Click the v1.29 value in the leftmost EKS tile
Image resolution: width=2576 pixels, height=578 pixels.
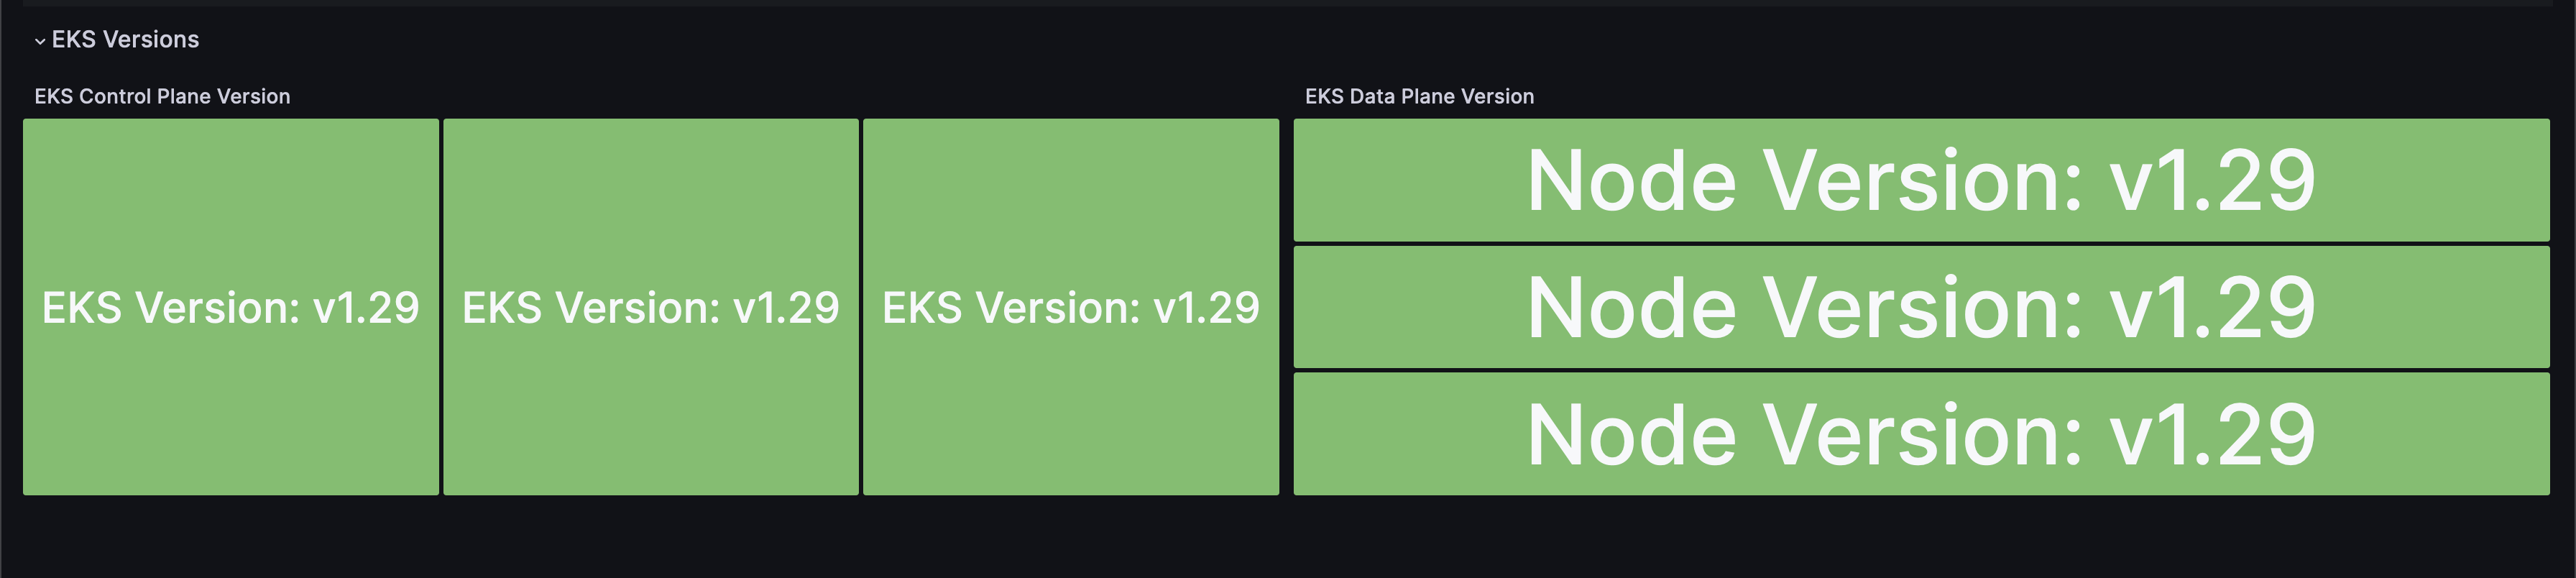[366, 308]
